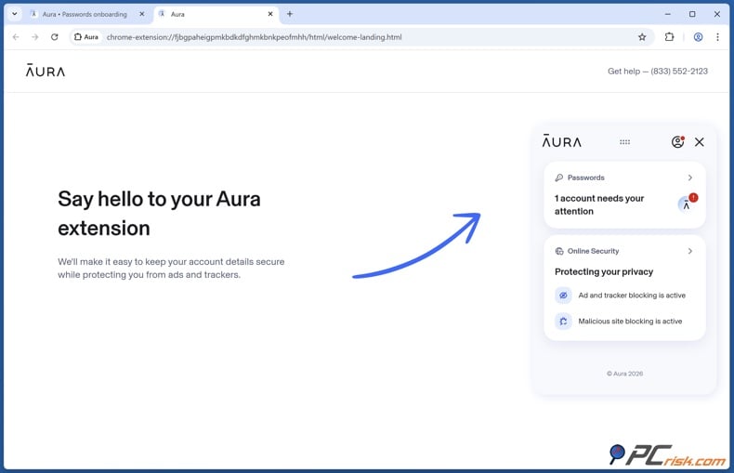The image size is (734, 473).
Task: Close the active Aura tab
Action: 270,14
